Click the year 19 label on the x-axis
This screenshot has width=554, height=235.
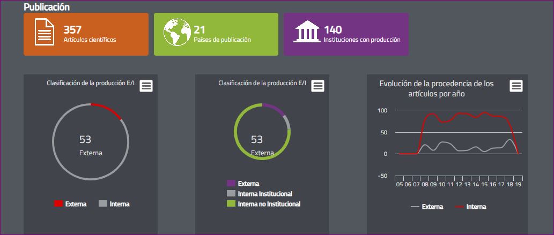click(x=518, y=184)
